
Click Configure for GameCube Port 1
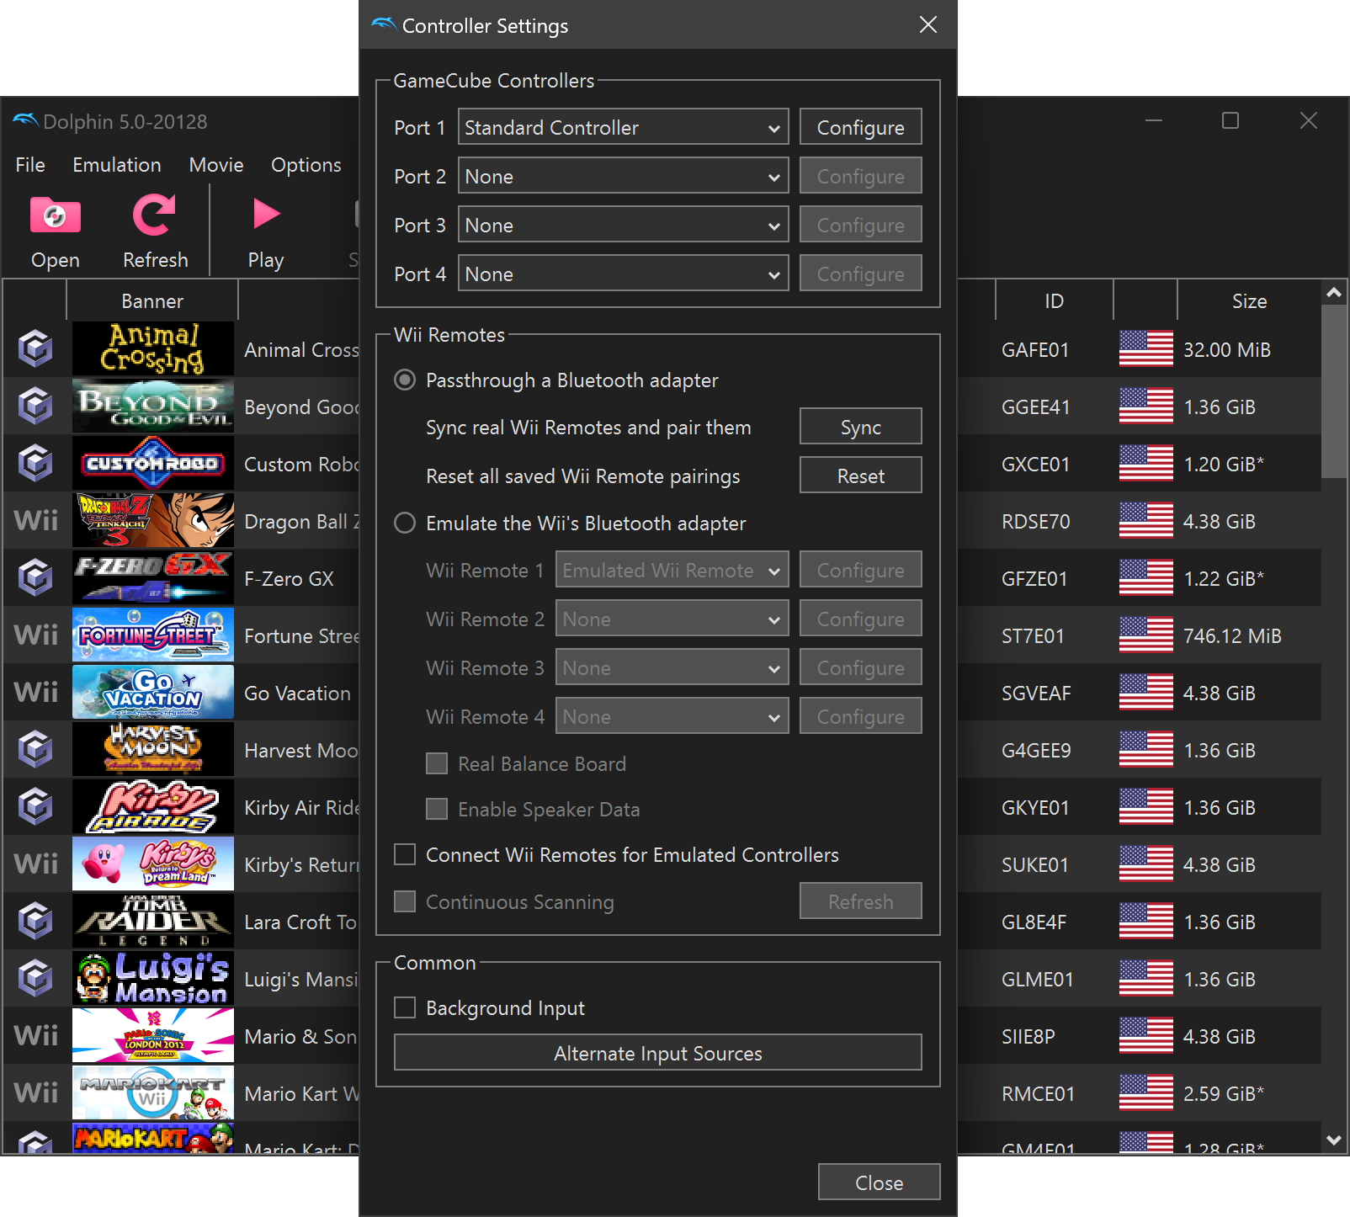coord(860,127)
